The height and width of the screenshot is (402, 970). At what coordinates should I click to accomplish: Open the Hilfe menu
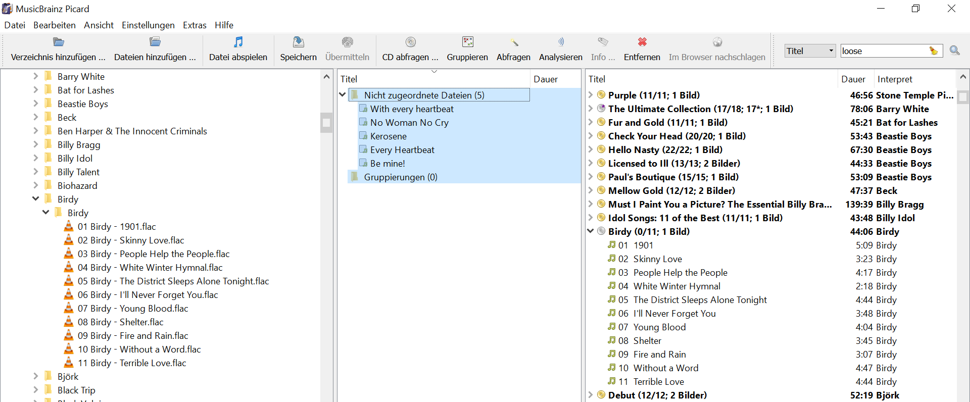tap(224, 25)
